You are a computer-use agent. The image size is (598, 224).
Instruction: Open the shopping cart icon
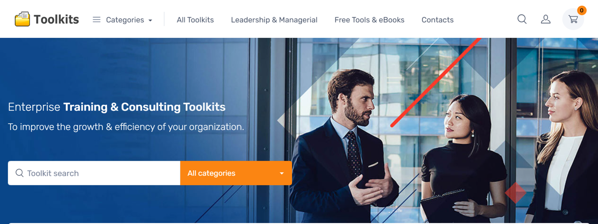(573, 19)
